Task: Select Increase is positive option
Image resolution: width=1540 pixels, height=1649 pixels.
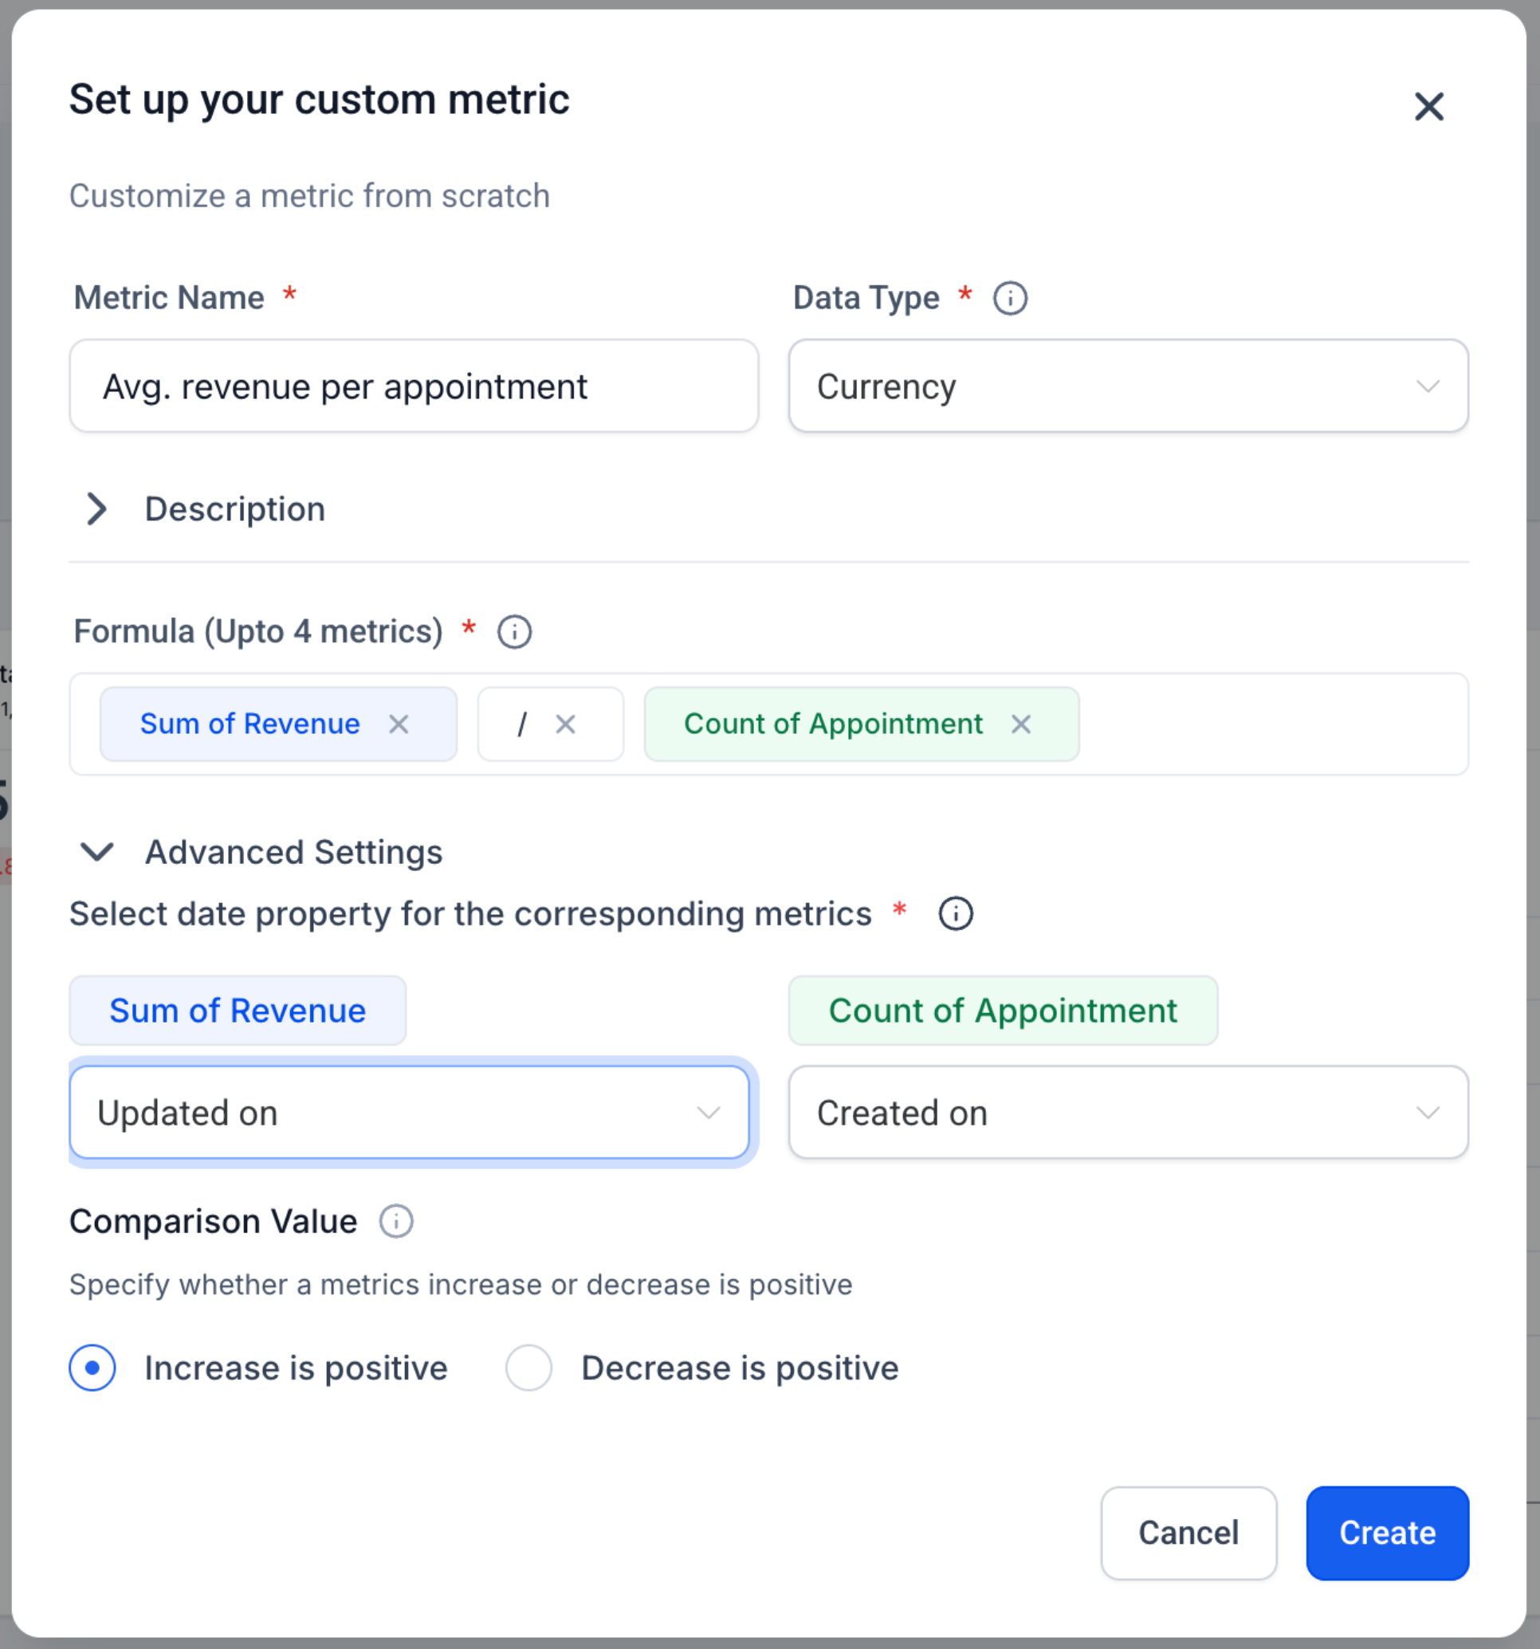Action: (x=93, y=1368)
